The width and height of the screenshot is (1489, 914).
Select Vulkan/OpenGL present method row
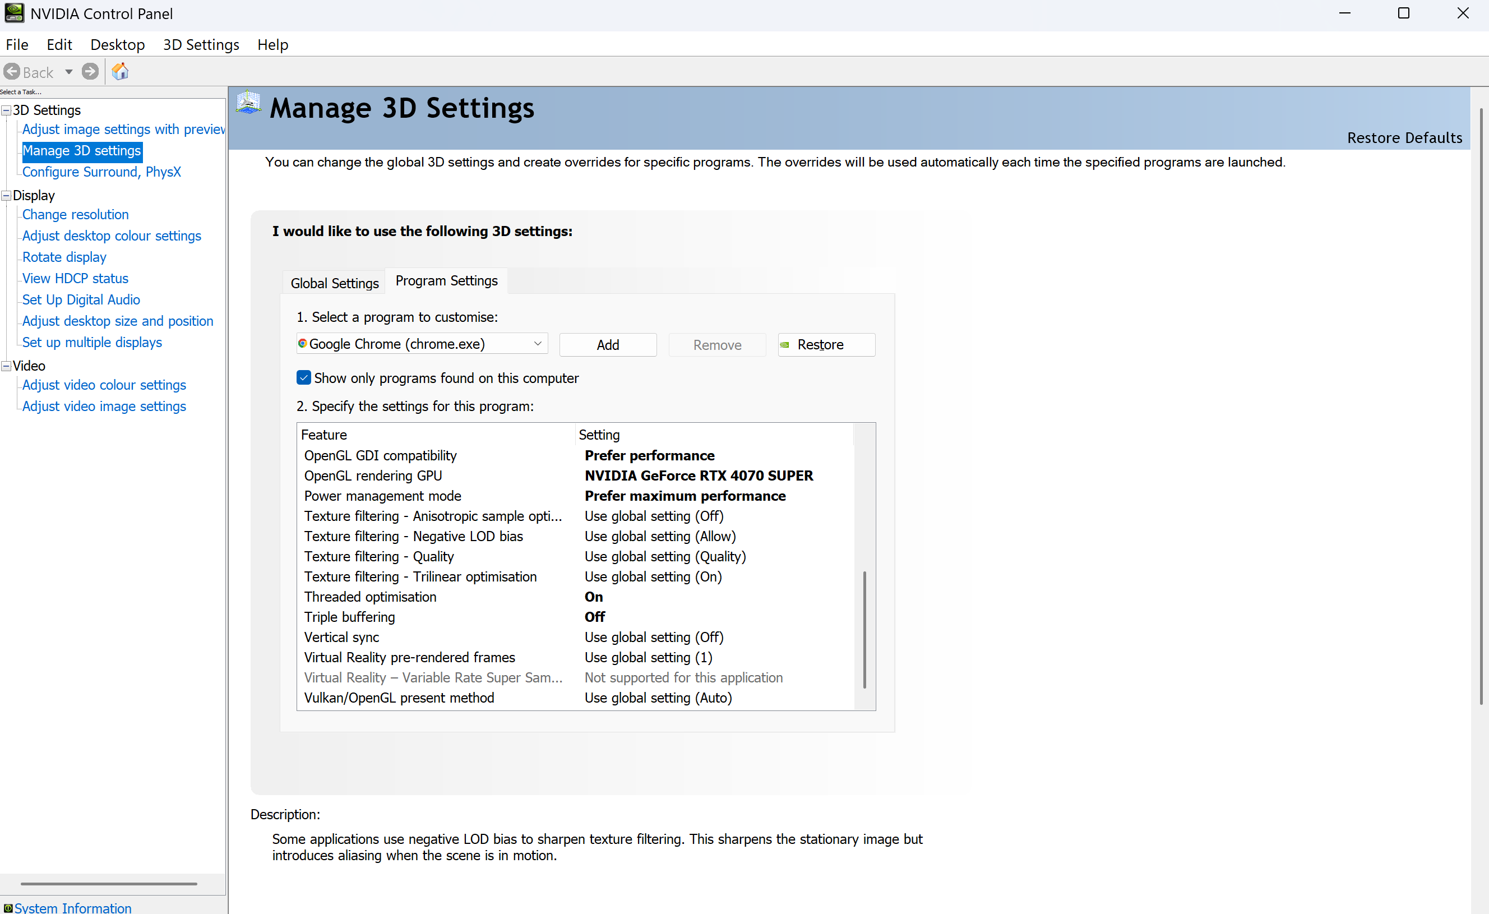point(576,698)
